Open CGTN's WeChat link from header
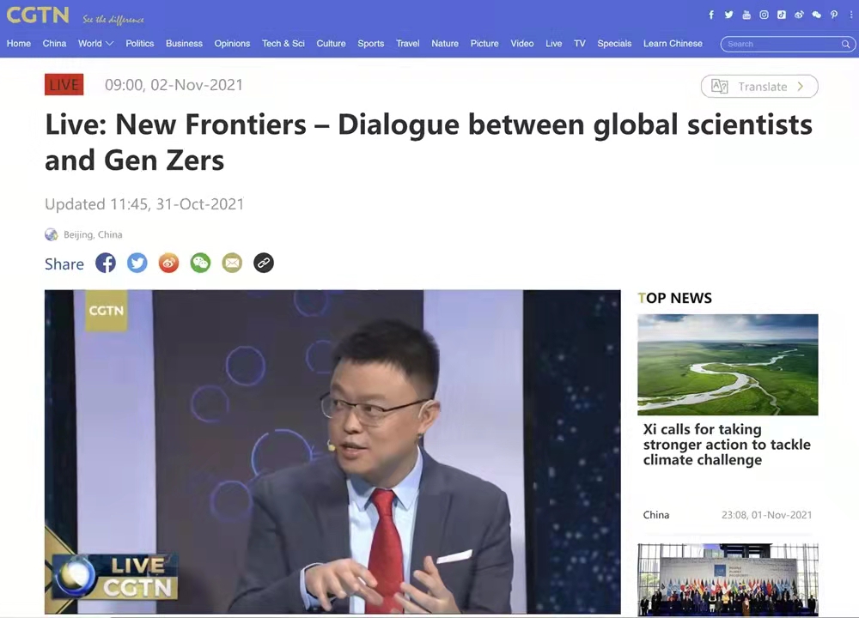 [x=816, y=15]
